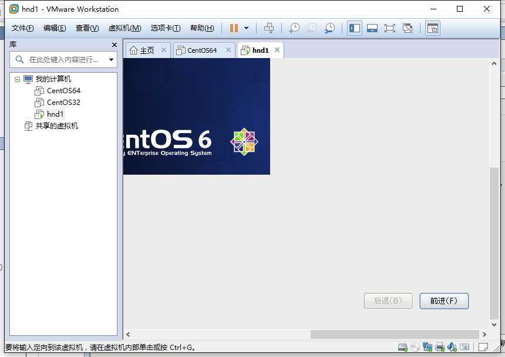The height and width of the screenshot is (357, 505).
Task: Collapse the 我的计算机 tree node
Action: coord(17,79)
